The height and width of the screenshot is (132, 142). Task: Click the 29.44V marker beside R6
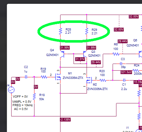pos(123,41)
